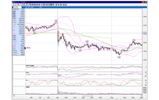
Task: Click the chart window icon in title bar
Action: click(13, 2)
